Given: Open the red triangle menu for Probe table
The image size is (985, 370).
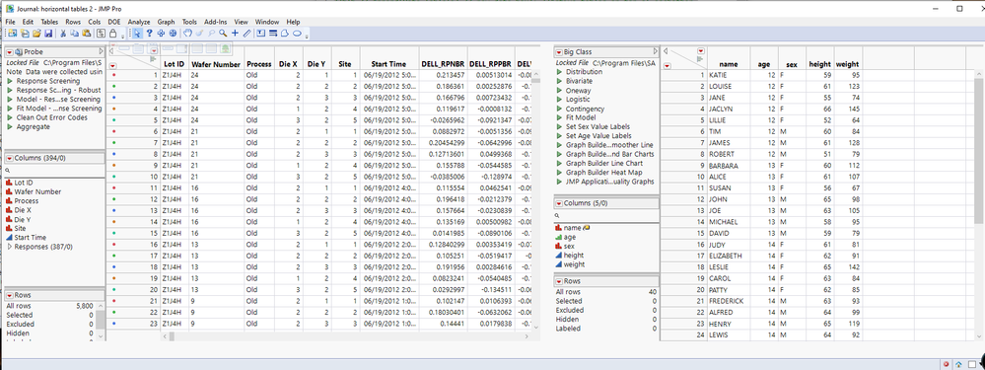Looking at the screenshot, I should point(10,51).
